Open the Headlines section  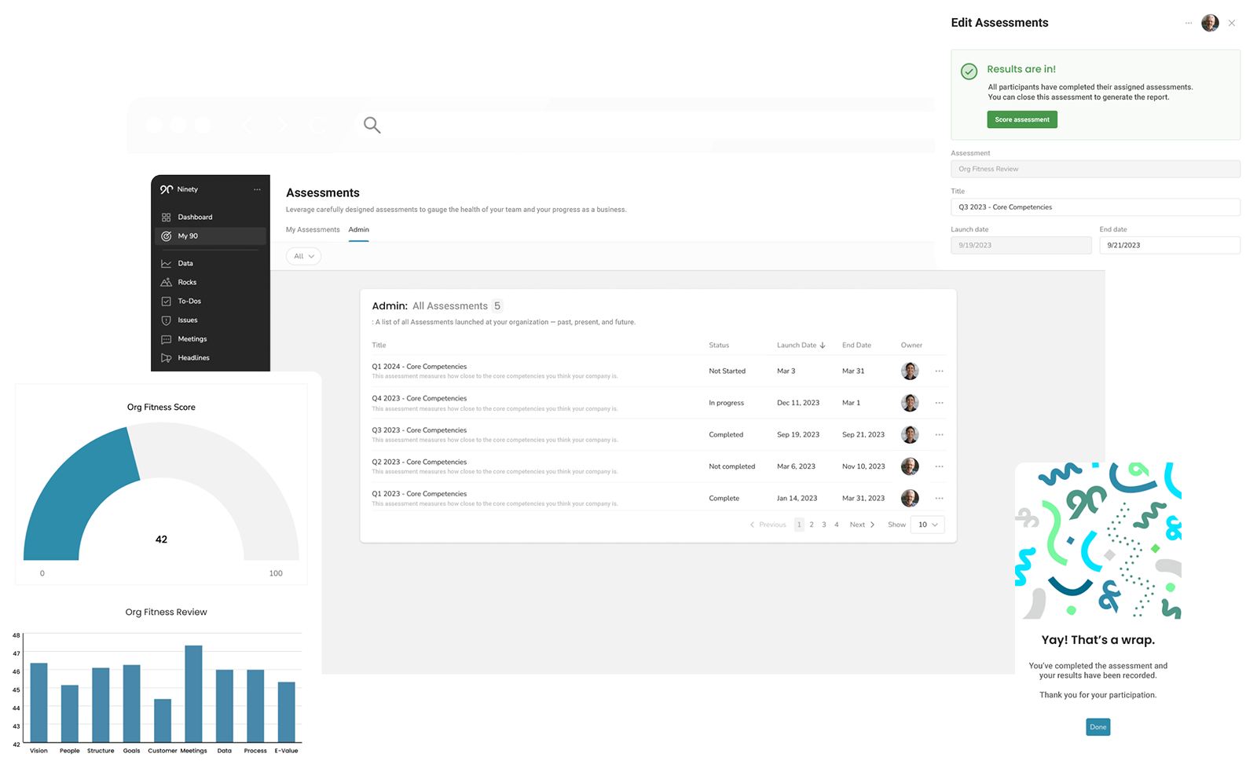click(192, 357)
